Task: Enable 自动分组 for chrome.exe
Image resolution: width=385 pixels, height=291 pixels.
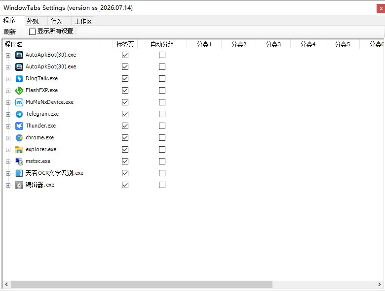Action: (x=162, y=138)
